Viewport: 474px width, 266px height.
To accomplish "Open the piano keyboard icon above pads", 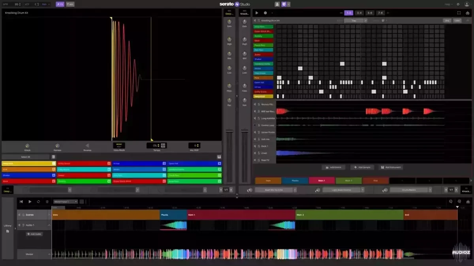I will [219, 157].
